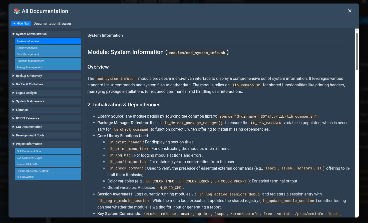Expand the Libraries section
The height and width of the screenshot is (223, 368).
pyautogui.click(x=46, y=110)
